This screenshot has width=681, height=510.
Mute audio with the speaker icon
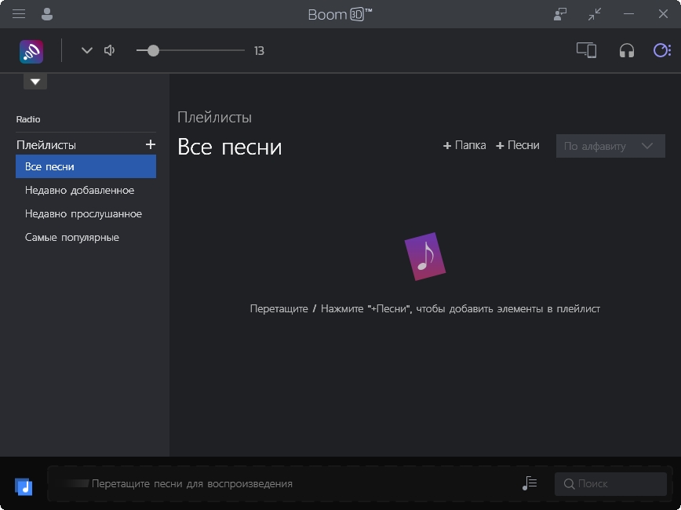tap(110, 50)
